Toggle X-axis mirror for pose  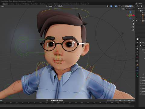[x=124, y=9]
